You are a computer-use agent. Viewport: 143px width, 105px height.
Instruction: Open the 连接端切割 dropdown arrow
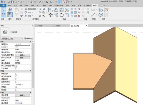(37, 9)
